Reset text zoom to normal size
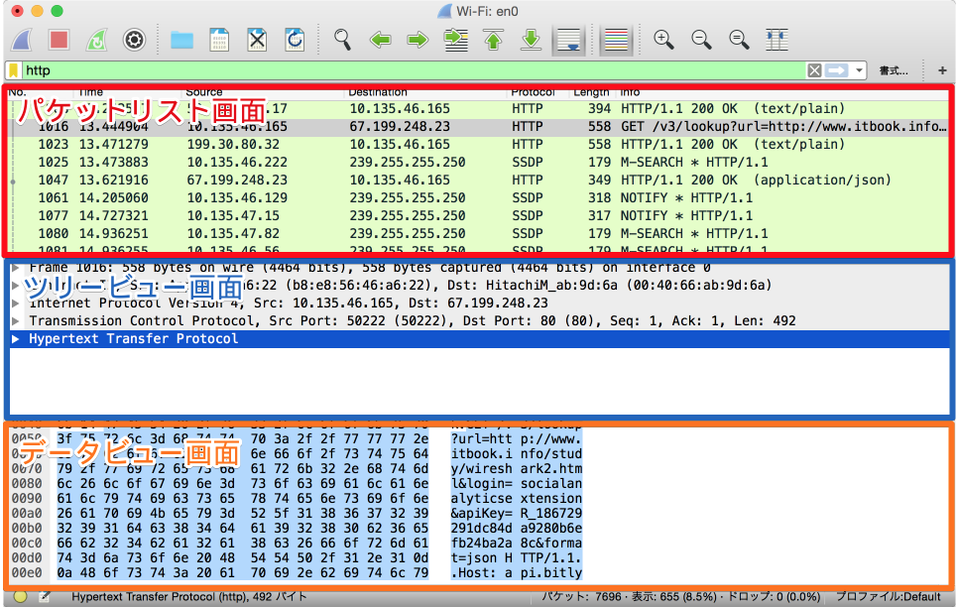This screenshot has height=607, width=958. (x=739, y=41)
